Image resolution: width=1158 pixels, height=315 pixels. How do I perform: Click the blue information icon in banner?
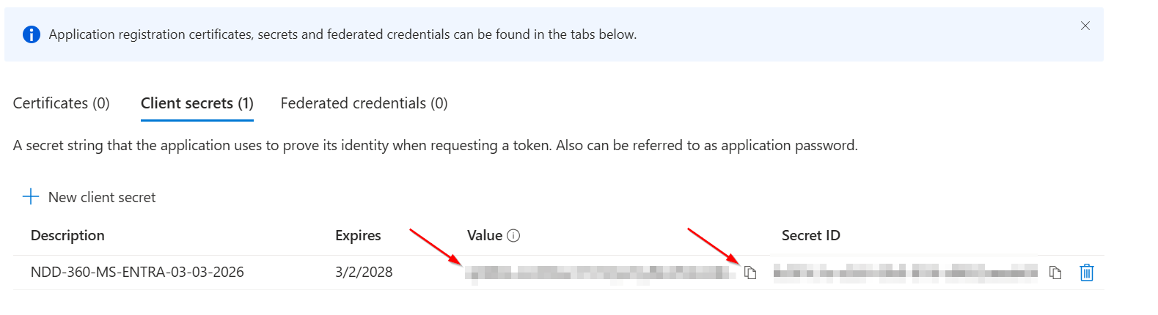click(32, 34)
